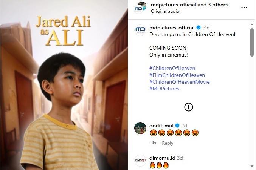This screenshot has height=170, width=256.
Task: Open the Original audio link
Action: tap(164, 11)
